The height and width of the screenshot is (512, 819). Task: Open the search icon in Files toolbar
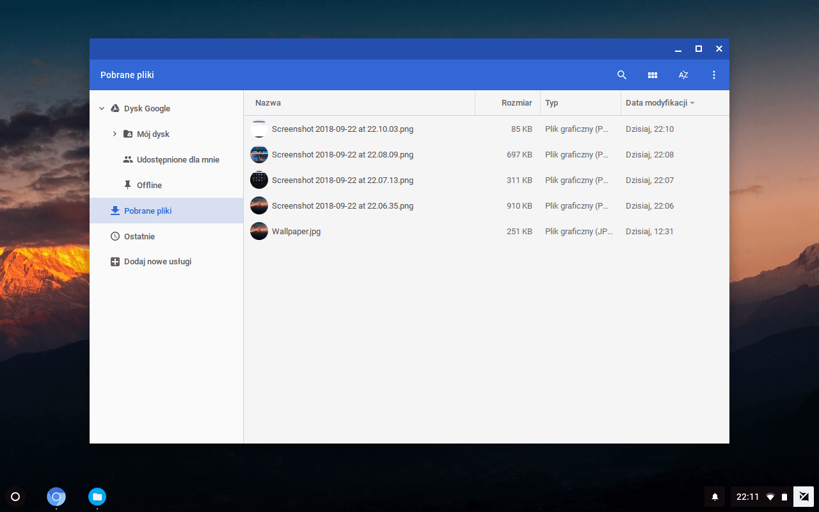(x=621, y=75)
